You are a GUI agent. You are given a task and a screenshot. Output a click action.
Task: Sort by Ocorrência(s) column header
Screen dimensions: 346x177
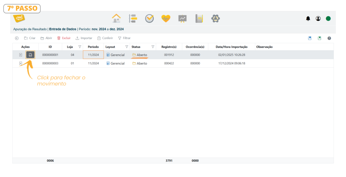[x=195, y=47]
